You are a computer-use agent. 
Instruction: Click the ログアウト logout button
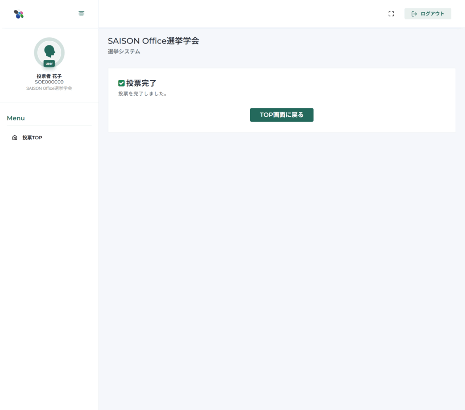coord(428,14)
